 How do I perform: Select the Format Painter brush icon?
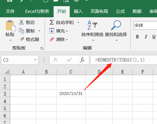[22, 39]
